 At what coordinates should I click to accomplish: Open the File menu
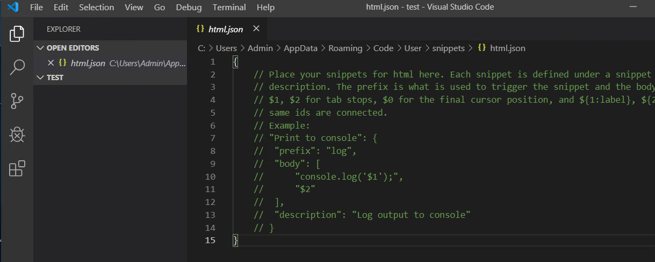(37, 8)
